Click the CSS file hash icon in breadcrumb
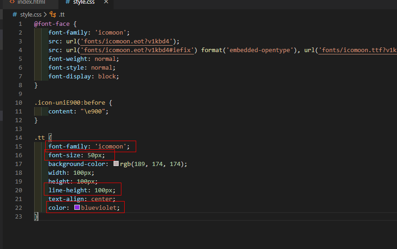The height and width of the screenshot is (249, 397). point(15,15)
